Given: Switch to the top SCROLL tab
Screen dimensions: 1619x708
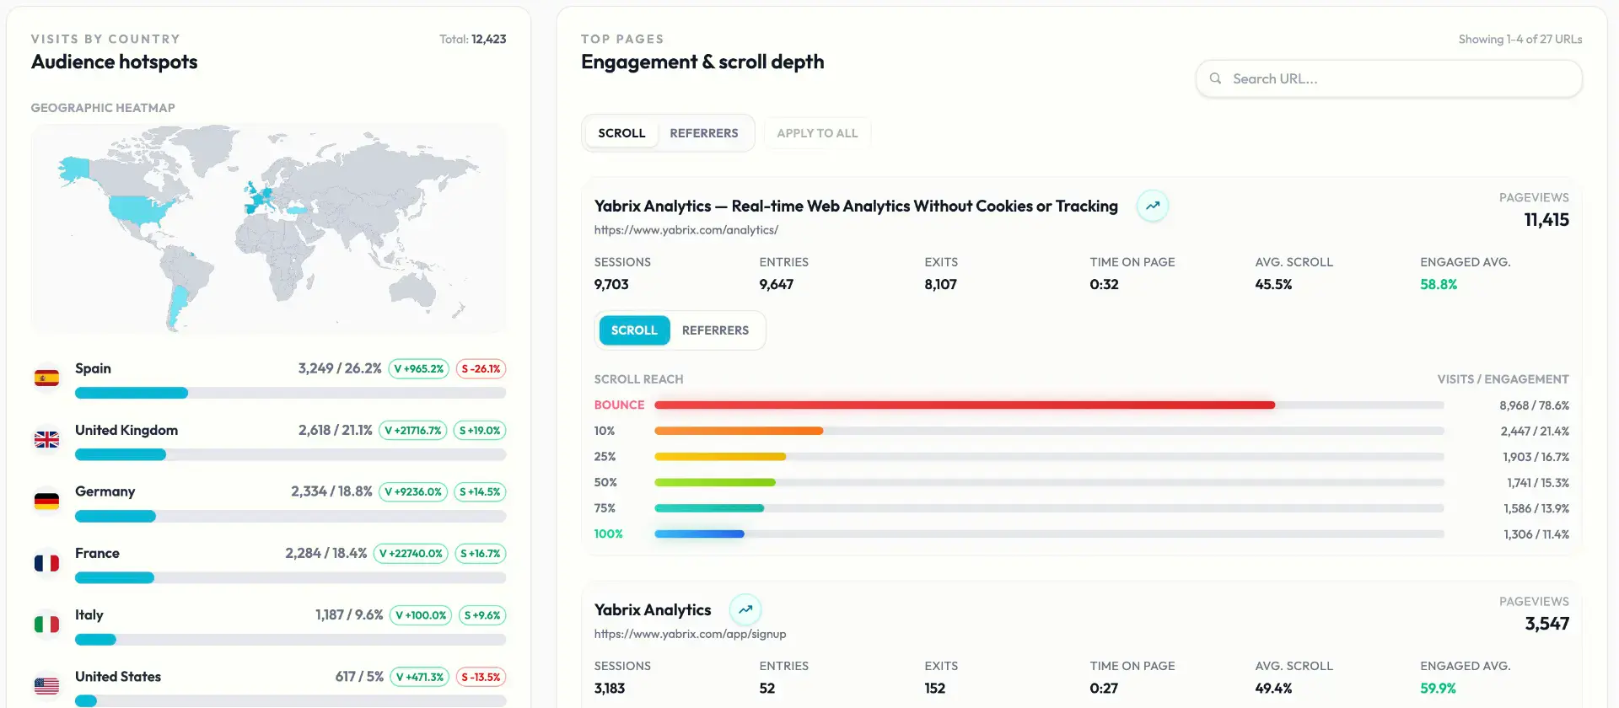Looking at the screenshot, I should [621, 133].
